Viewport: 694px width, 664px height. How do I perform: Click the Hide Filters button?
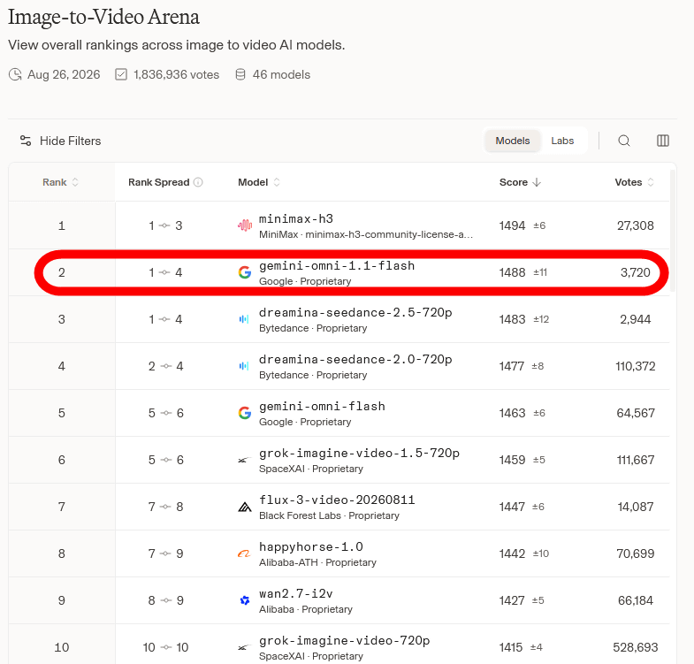[x=61, y=141]
